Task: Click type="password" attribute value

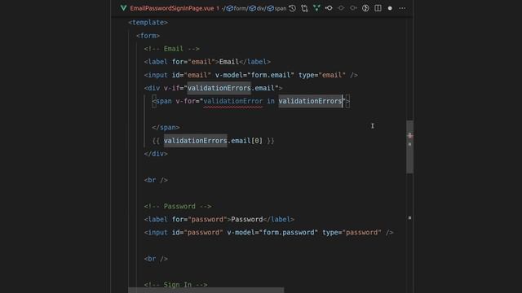Action: tap(352, 232)
